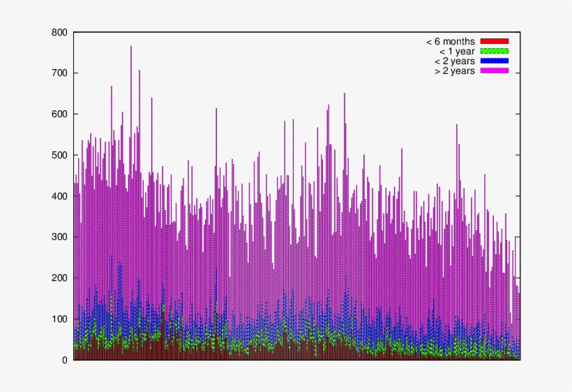Click the 0 label at the axis origin
Viewport: 572px width, 392px height.
(x=65, y=360)
